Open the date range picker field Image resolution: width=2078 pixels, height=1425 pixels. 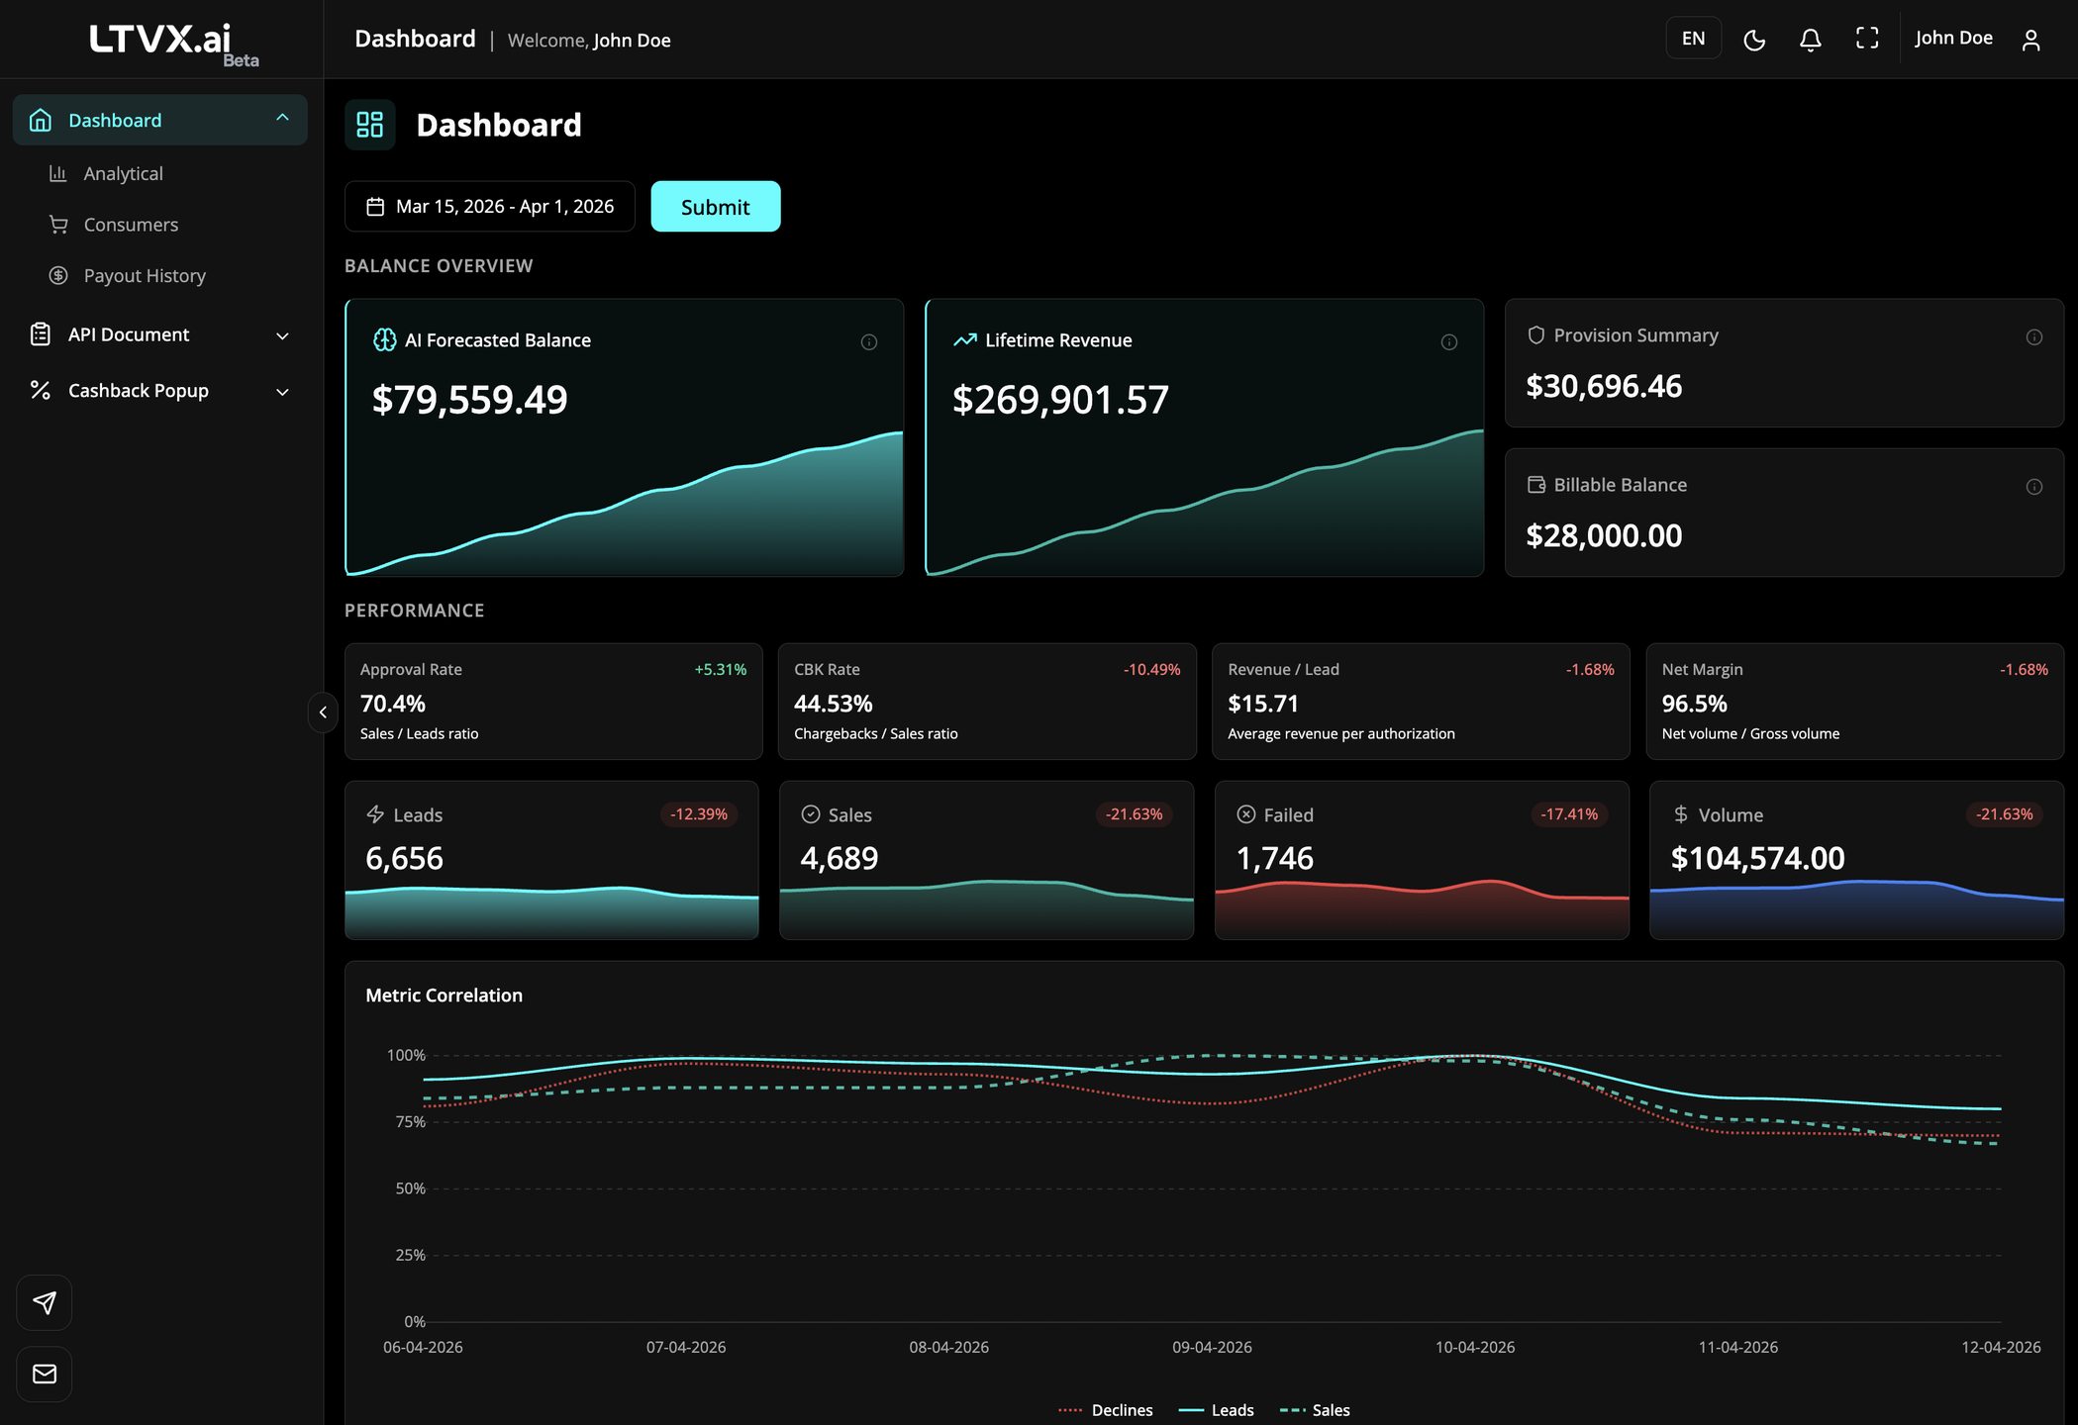pos(490,207)
